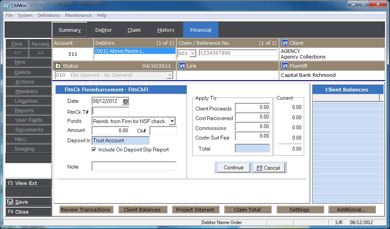Click the Link lookup magnifier icon
Viewport: 390px width, 229px height.
coord(182,66)
